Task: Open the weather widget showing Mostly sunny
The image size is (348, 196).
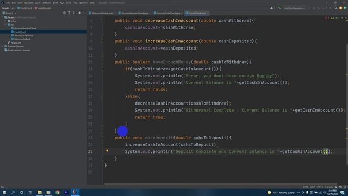Action: tap(282, 192)
